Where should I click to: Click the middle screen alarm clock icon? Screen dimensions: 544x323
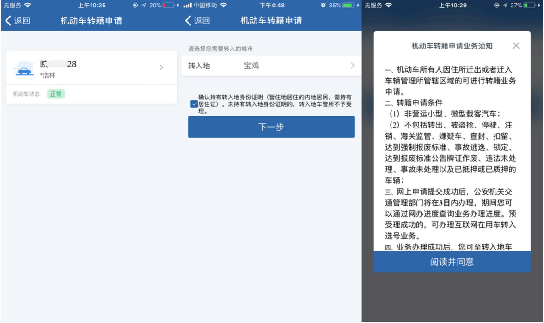coord(324,6)
